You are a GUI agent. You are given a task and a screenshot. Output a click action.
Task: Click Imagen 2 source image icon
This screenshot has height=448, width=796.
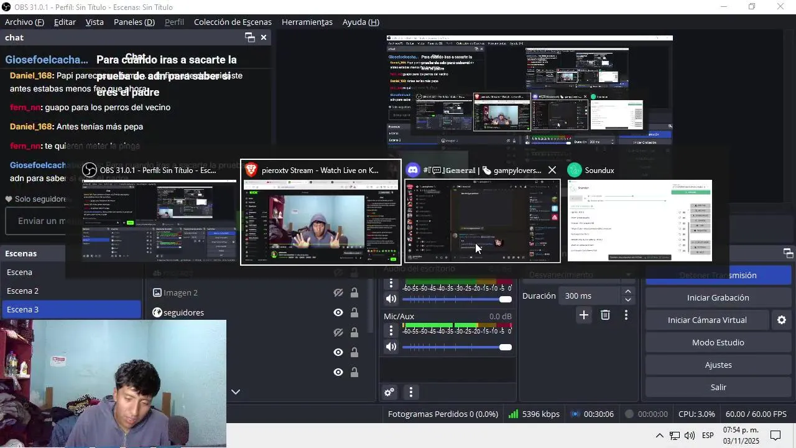(157, 292)
